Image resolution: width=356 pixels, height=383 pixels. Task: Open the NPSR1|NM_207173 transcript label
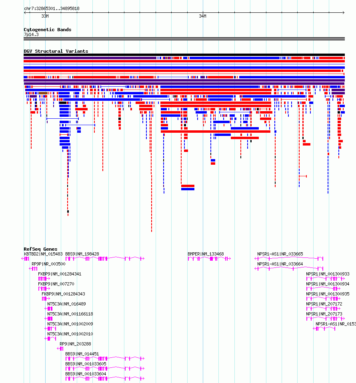pos(324,314)
